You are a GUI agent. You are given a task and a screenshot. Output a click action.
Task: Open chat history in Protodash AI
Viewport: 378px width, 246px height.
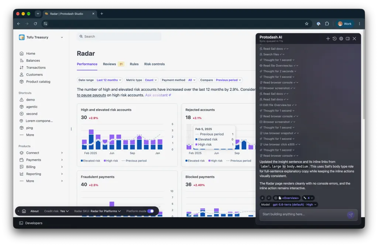(334, 39)
